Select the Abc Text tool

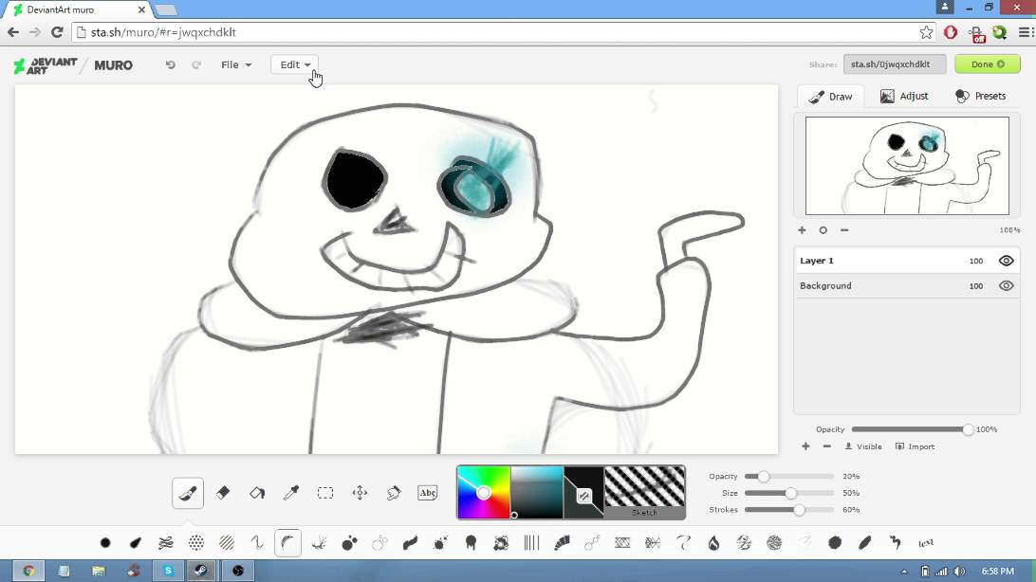pyautogui.click(x=428, y=492)
